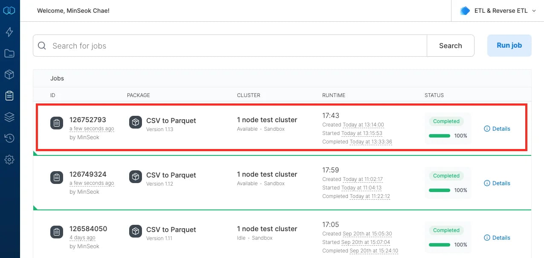Click the STATUS column header
The image size is (544, 258).
pos(434,95)
